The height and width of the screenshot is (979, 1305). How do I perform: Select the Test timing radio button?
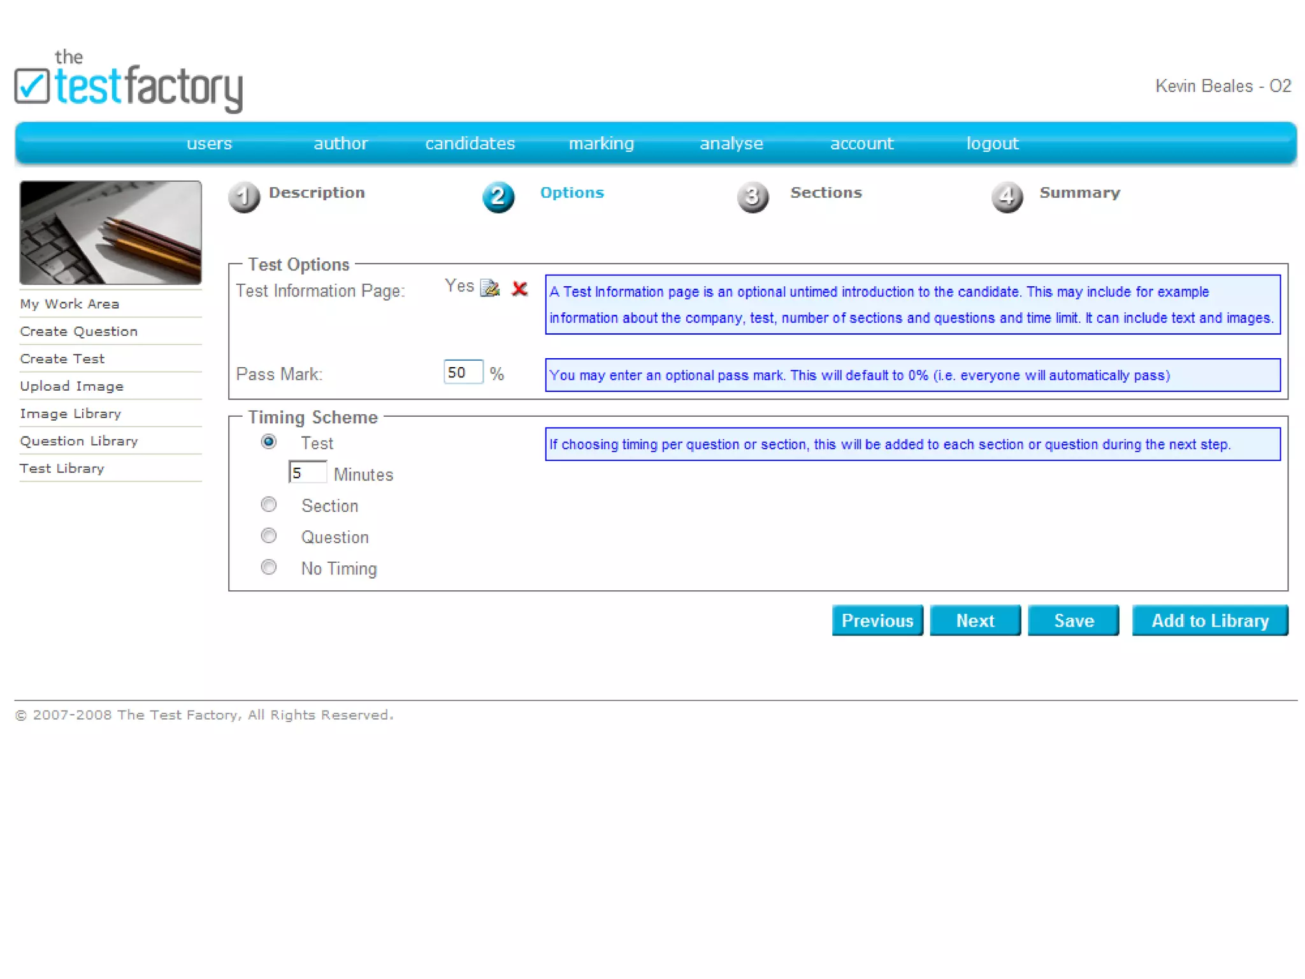pyautogui.click(x=269, y=442)
